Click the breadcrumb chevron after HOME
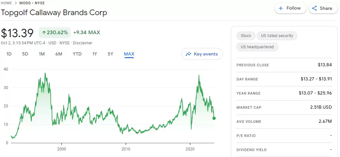 click(x=15, y=3)
